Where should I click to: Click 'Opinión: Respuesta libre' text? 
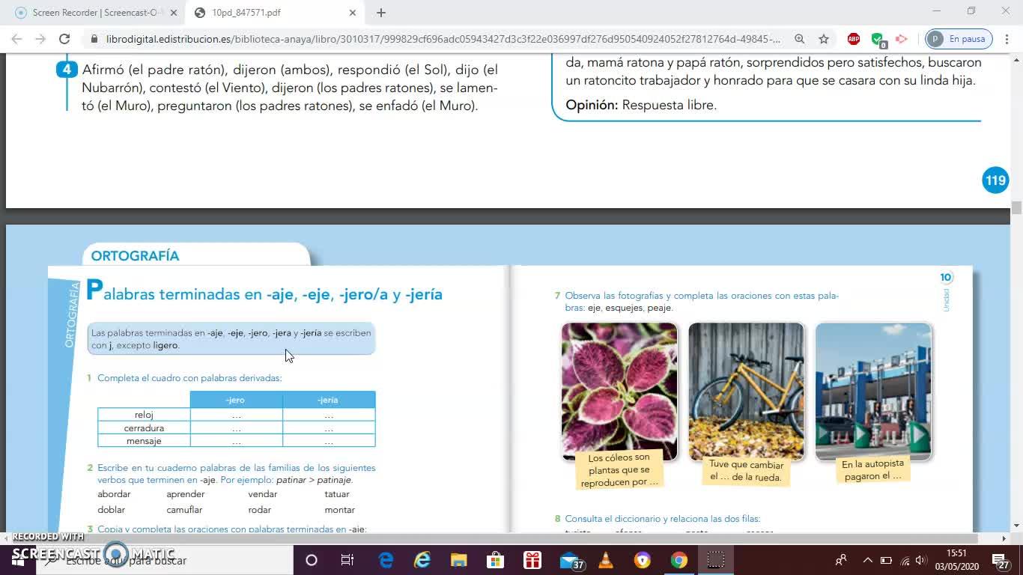pyautogui.click(x=641, y=105)
